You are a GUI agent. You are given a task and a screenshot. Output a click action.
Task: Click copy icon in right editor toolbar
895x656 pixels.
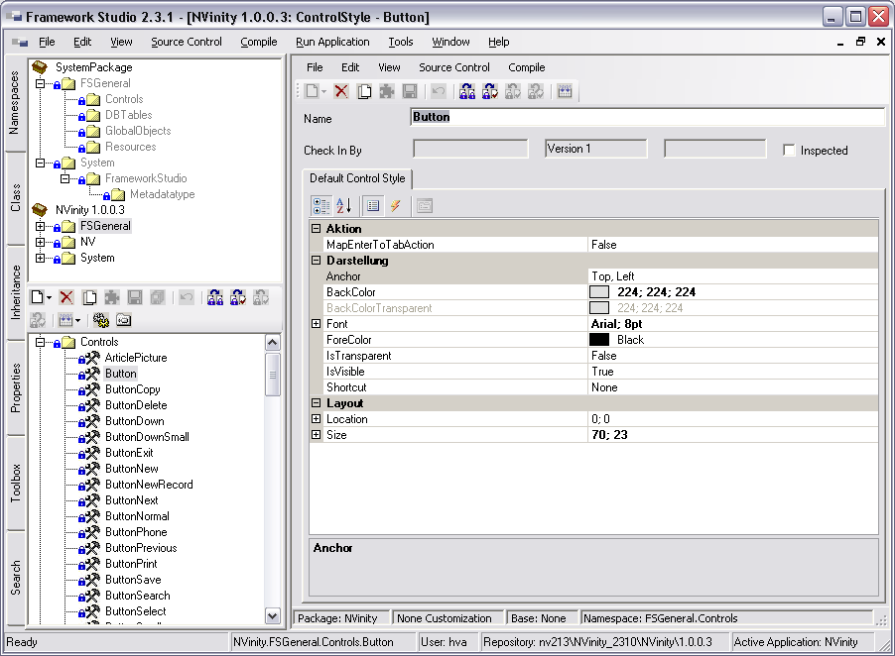pyautogui.click(x=364, y=91)
